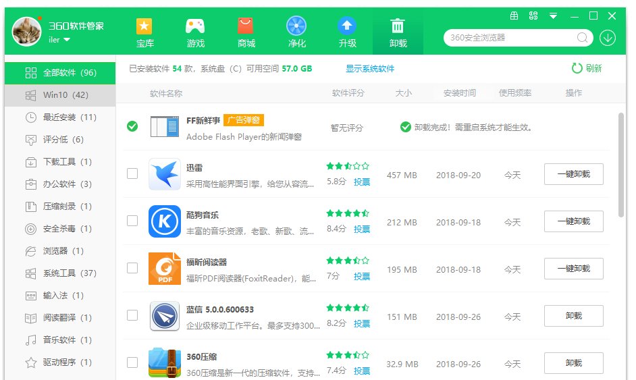Click the vertical scrollbar thumb

621,165
